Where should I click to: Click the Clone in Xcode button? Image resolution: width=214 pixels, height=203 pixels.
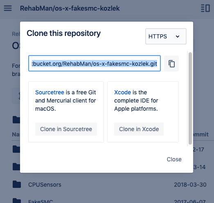(x=139, y=129)
